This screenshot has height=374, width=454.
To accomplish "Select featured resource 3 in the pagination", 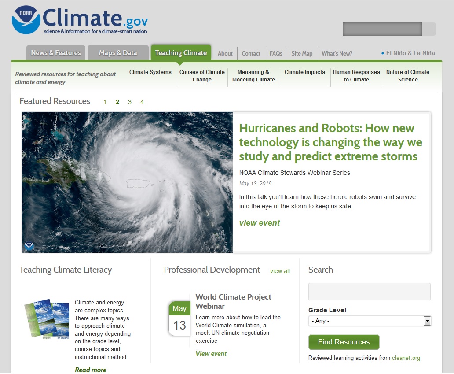I will click(130, 102).
